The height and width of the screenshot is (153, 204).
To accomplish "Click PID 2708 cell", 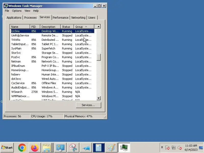I will 34,92.
